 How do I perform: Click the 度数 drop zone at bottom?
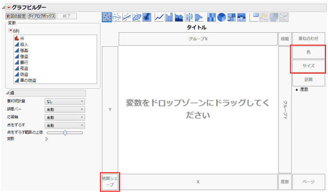tap(285, 182)
